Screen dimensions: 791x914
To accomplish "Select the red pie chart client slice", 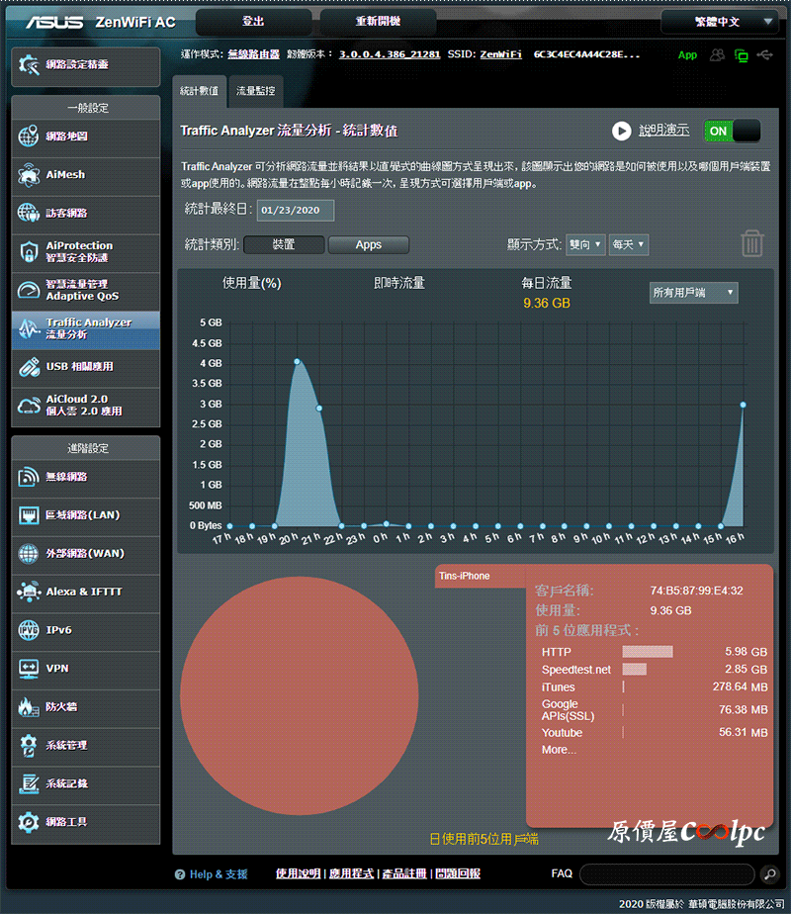I will click(300, 695).
